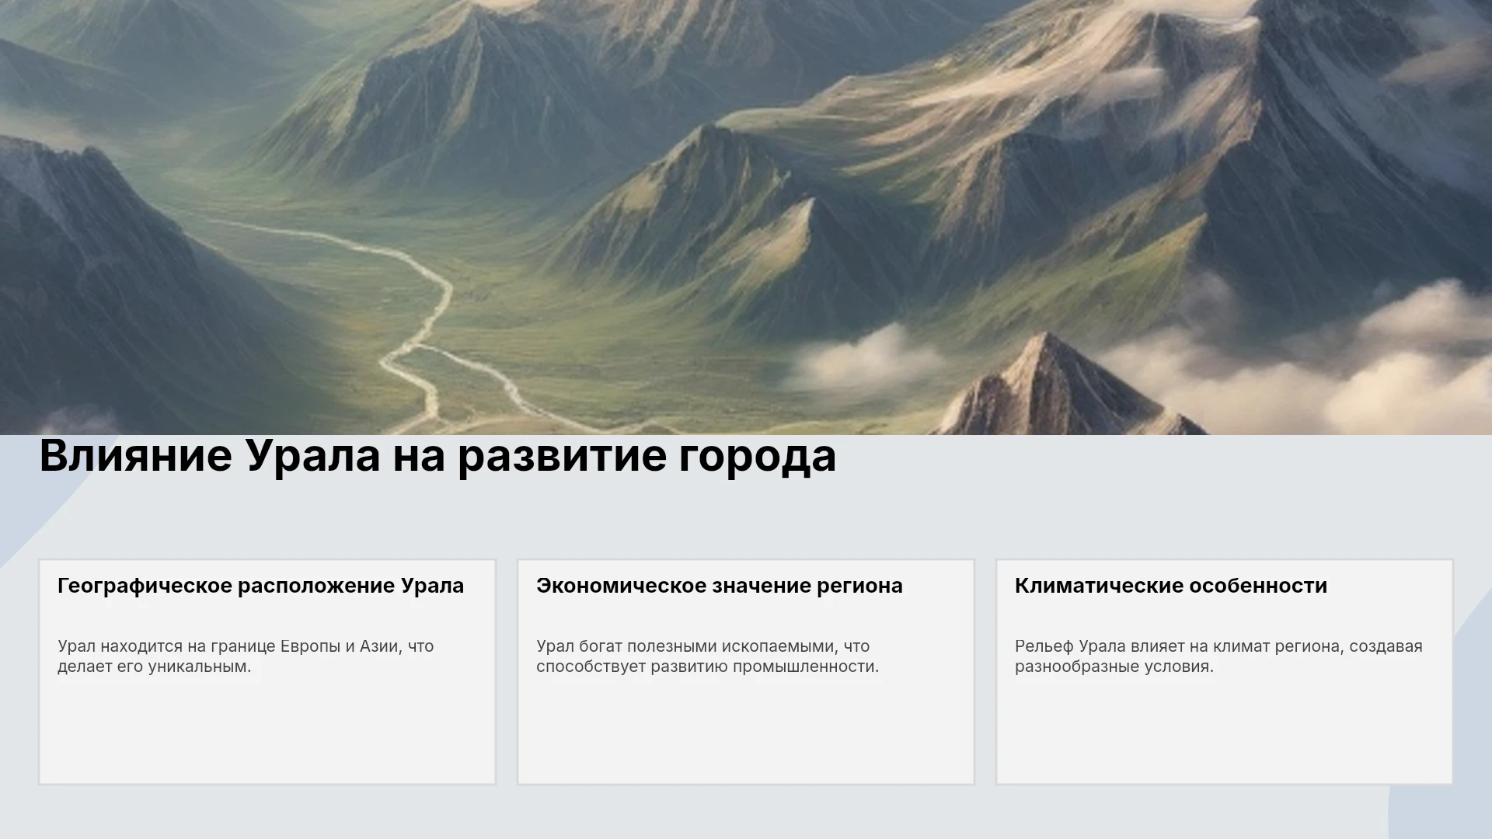Select the paragraph about Europe and Asia border
The width and height of the screenshot is (1492, 839).
pos(246,656)
